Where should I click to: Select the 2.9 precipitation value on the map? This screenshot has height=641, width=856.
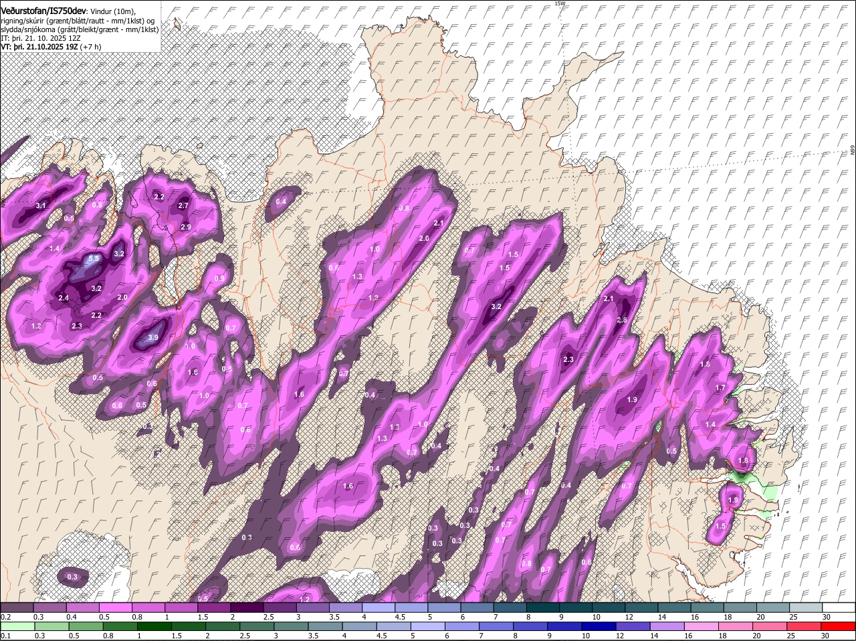(x=186, y=227)
